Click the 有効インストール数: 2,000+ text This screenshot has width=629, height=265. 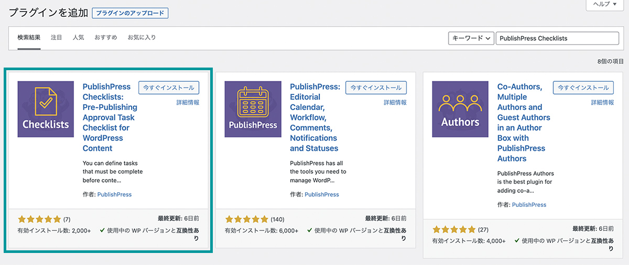pos(55,230)
